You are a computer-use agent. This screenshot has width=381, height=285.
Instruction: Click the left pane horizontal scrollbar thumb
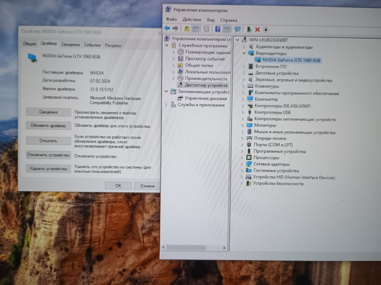(186, 247)
